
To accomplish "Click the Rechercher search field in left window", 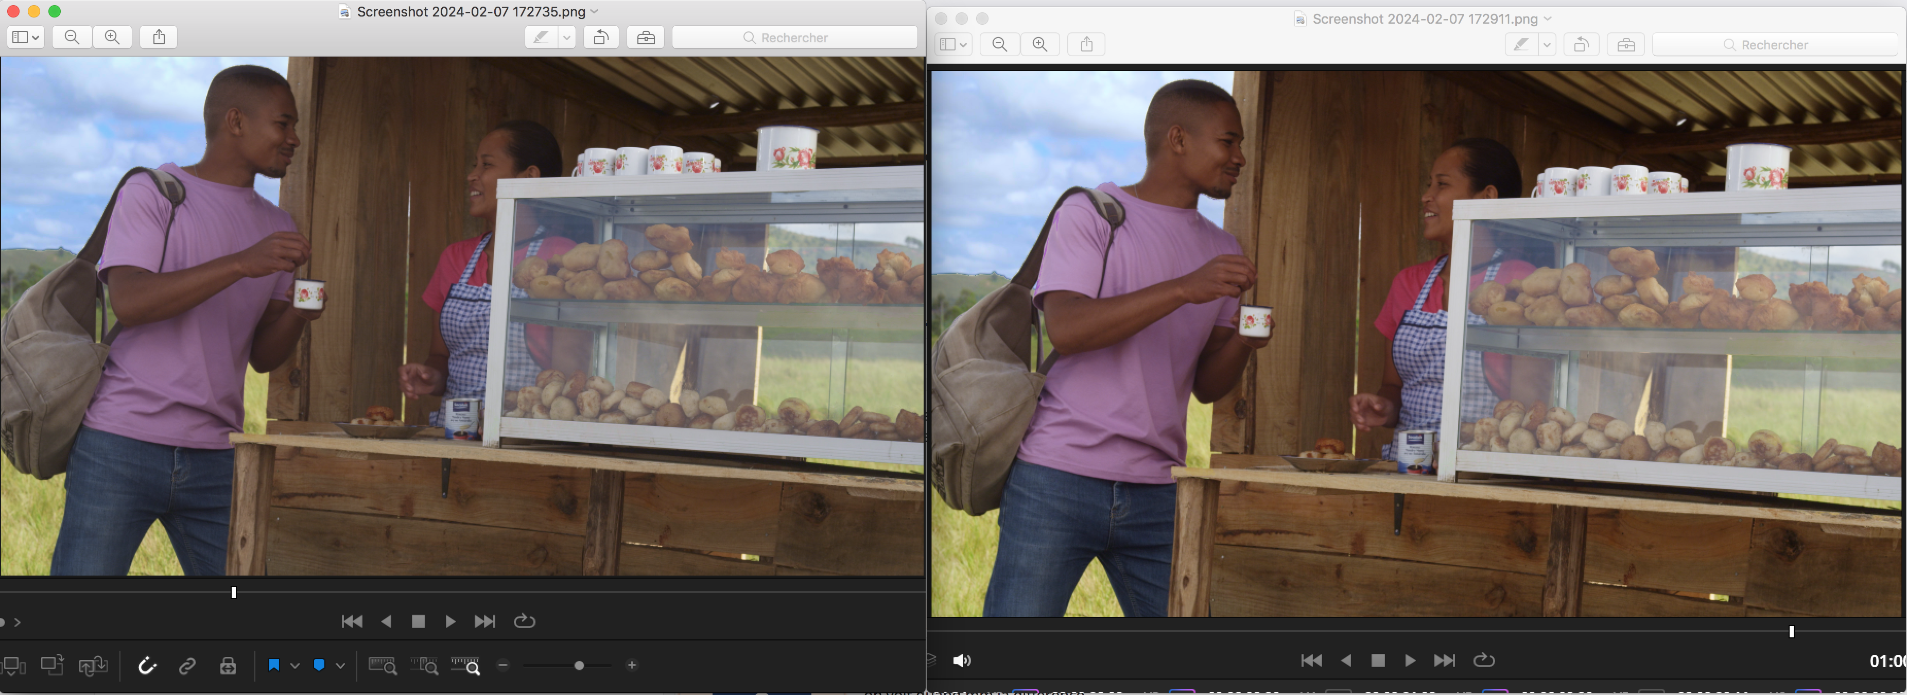I will (794, 37).
